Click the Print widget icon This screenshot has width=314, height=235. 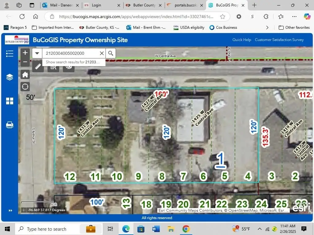(10, 125)
